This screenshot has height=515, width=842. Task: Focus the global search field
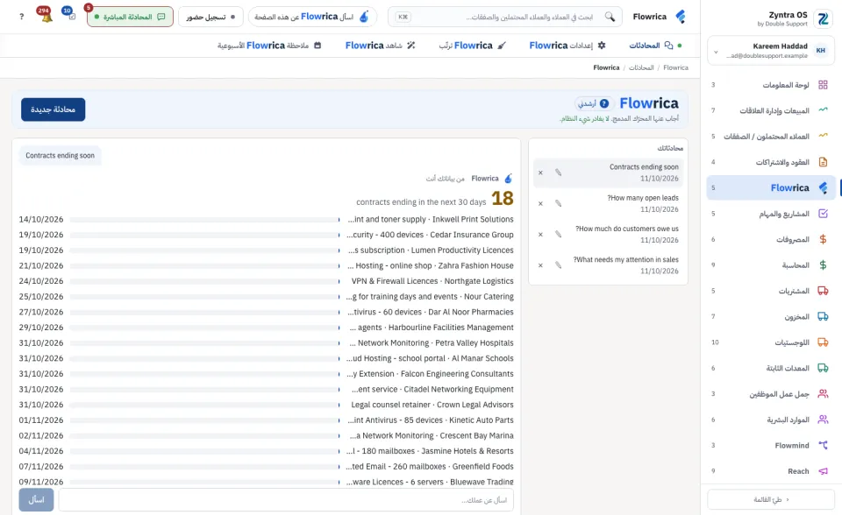[x=505, y=17]
